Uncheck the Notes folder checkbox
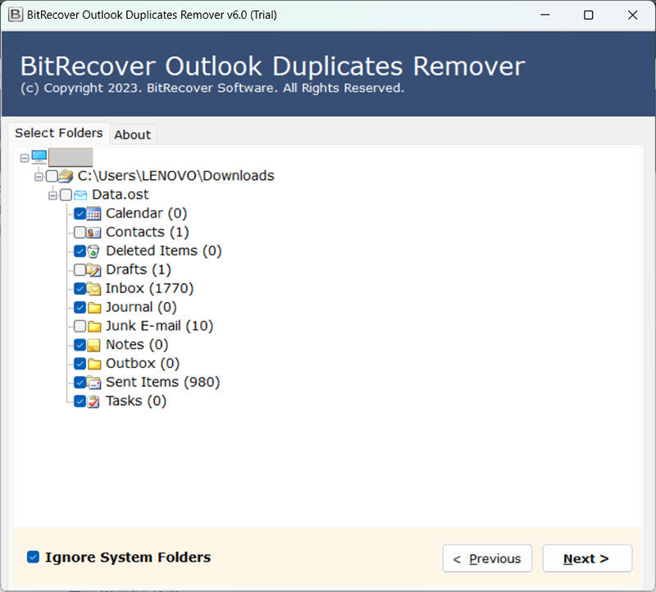 coord(80,345)
